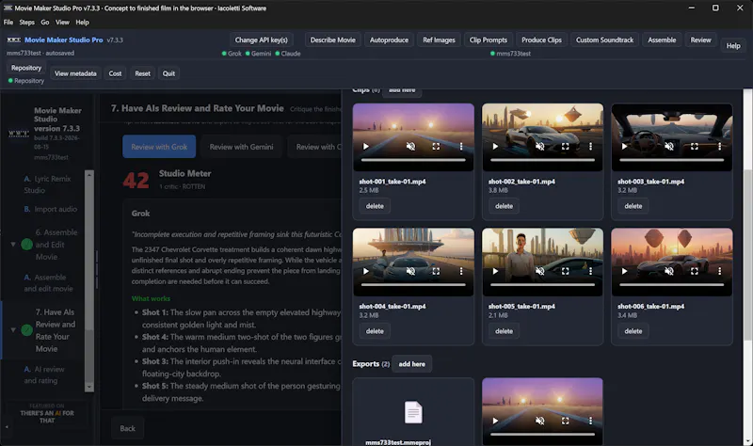Delete the shot-004_take-01.mp4 clip
The height and width of the screenshot is (446, 753).
pyautogui.click(x=375, y=331)
